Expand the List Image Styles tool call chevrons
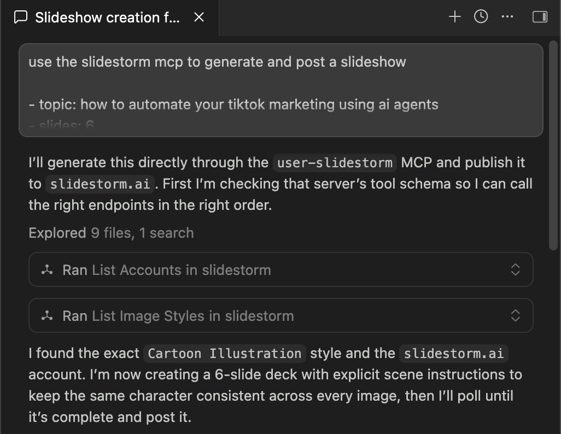The height and width of the screenshot is (434, 561). tap(515, 315)
